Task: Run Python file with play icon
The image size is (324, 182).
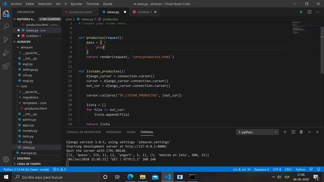Action: tap(301, 12)
